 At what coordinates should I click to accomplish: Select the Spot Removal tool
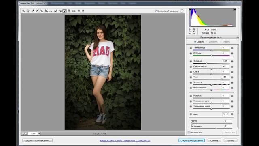pyautogui.click(x=55, y=11)
